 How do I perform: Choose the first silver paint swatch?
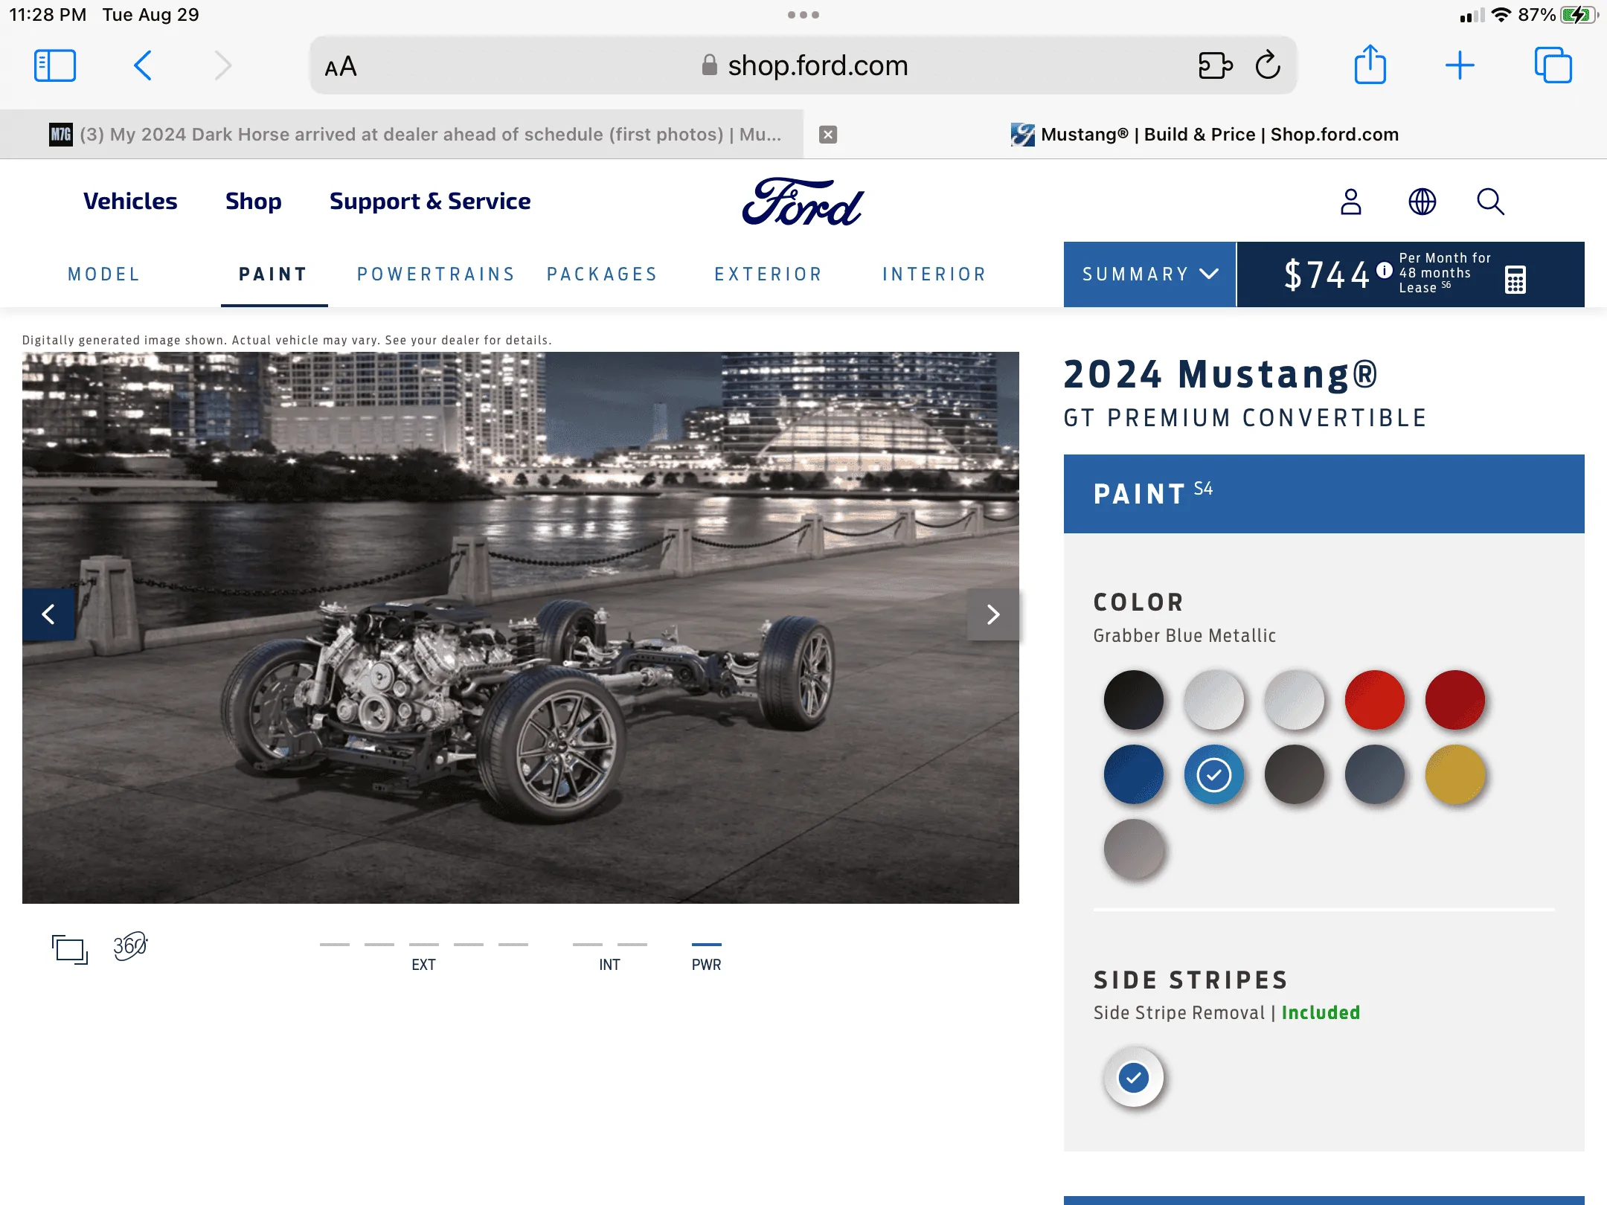[1214, 700]
